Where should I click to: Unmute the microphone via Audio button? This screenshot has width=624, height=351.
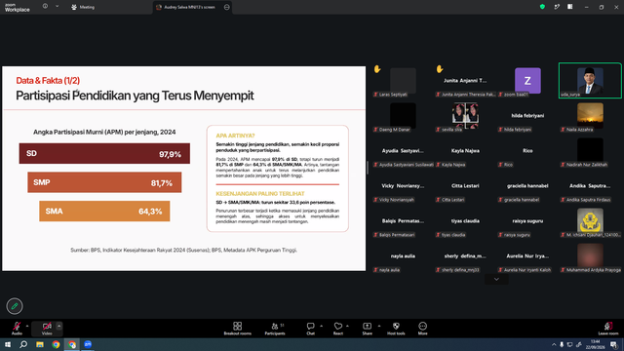pyautogui.click(x=17, y=329)
